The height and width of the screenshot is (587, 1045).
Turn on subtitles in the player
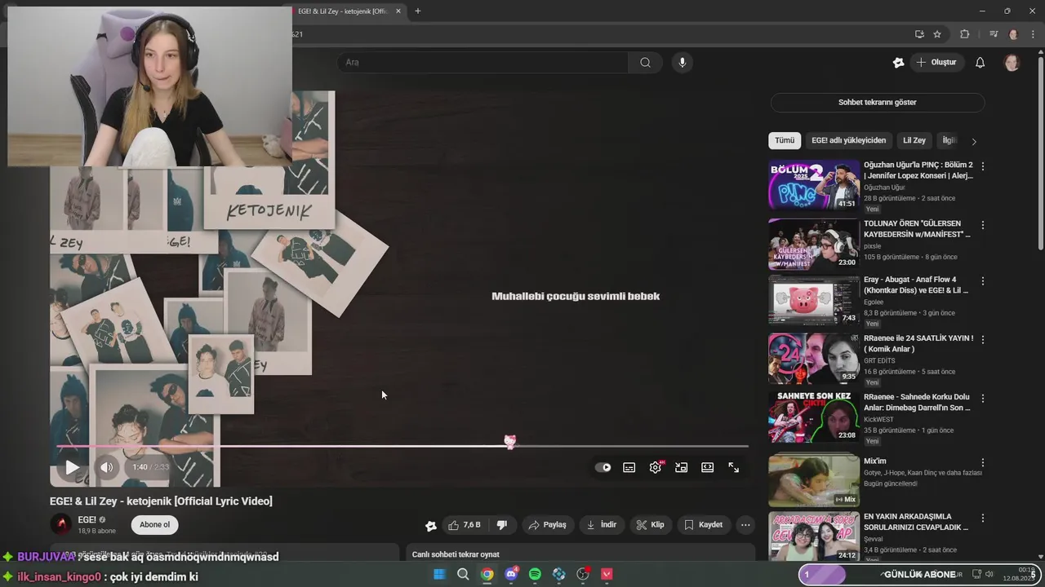tap(629, 467)
